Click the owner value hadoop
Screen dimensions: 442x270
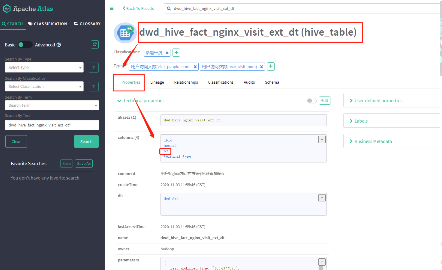[167, 249]
